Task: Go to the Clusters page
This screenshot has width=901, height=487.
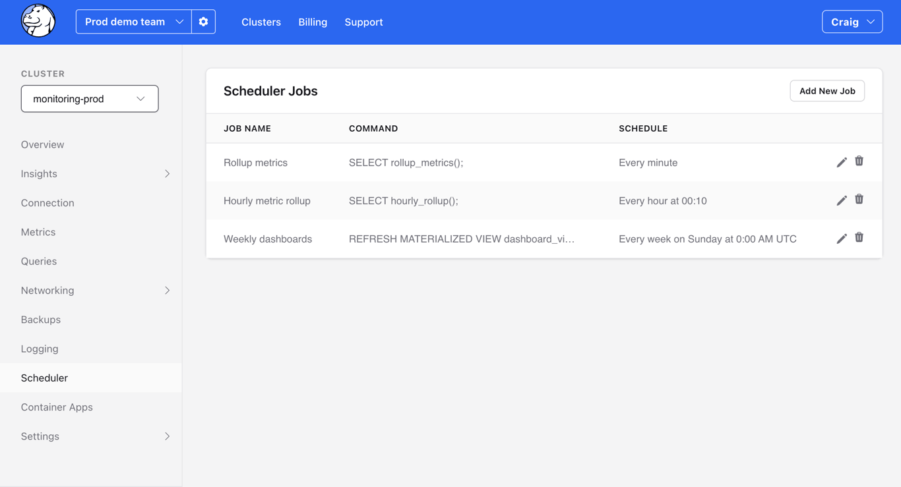Action: pyautogui.click(x=261, y=22)
